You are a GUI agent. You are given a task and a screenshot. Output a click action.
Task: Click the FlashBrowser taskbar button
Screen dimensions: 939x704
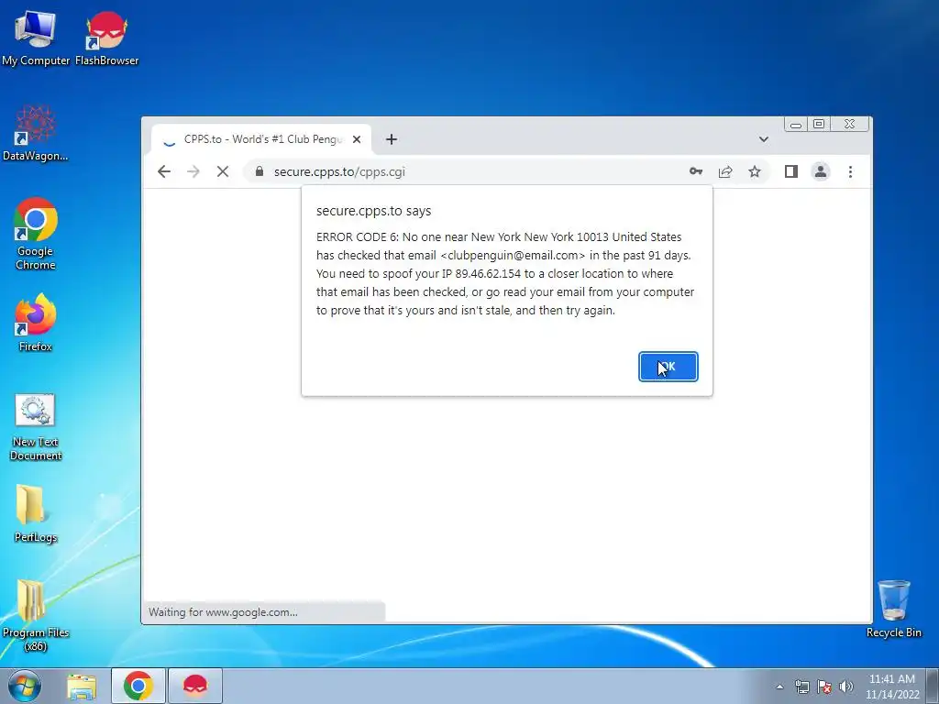(195, 686)
